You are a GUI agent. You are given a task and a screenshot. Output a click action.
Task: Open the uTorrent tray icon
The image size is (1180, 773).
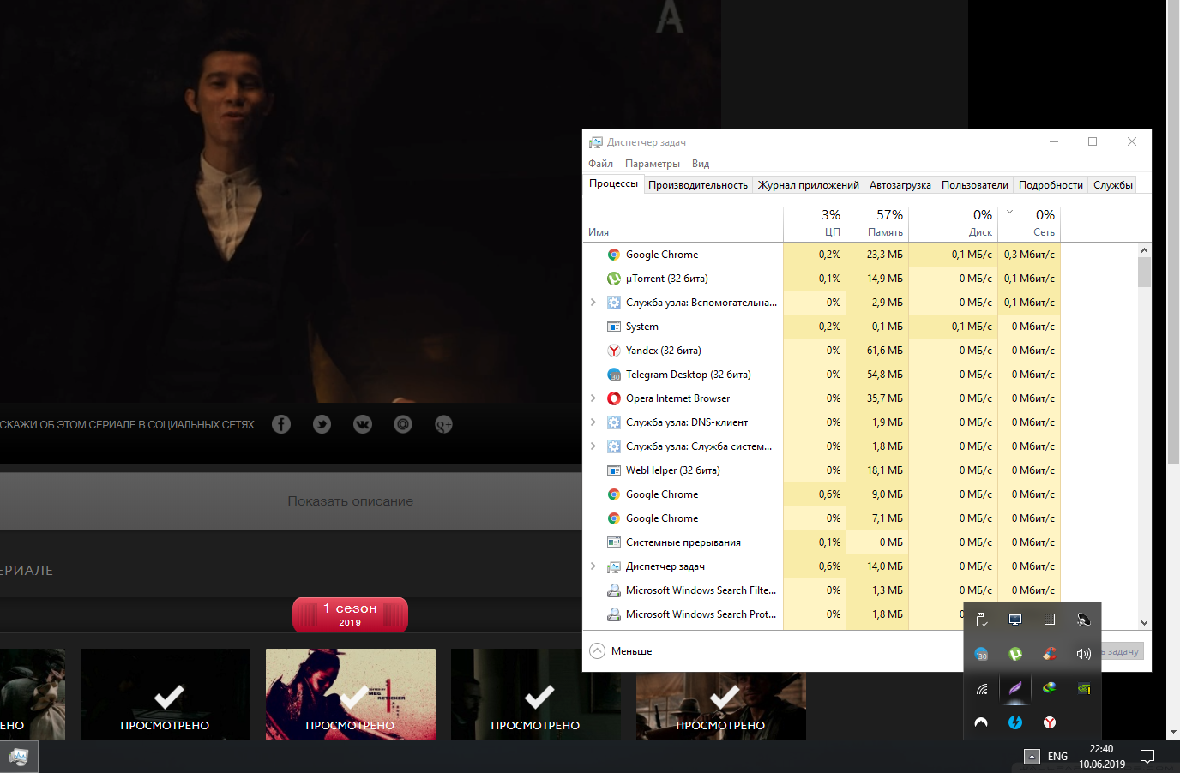coord(1015,654)
